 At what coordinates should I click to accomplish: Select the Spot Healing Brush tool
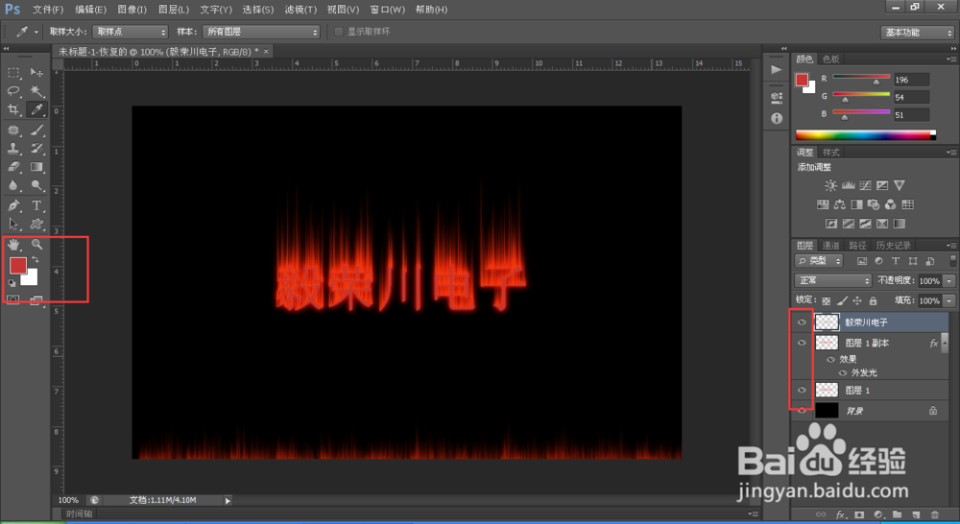(13, 130)
